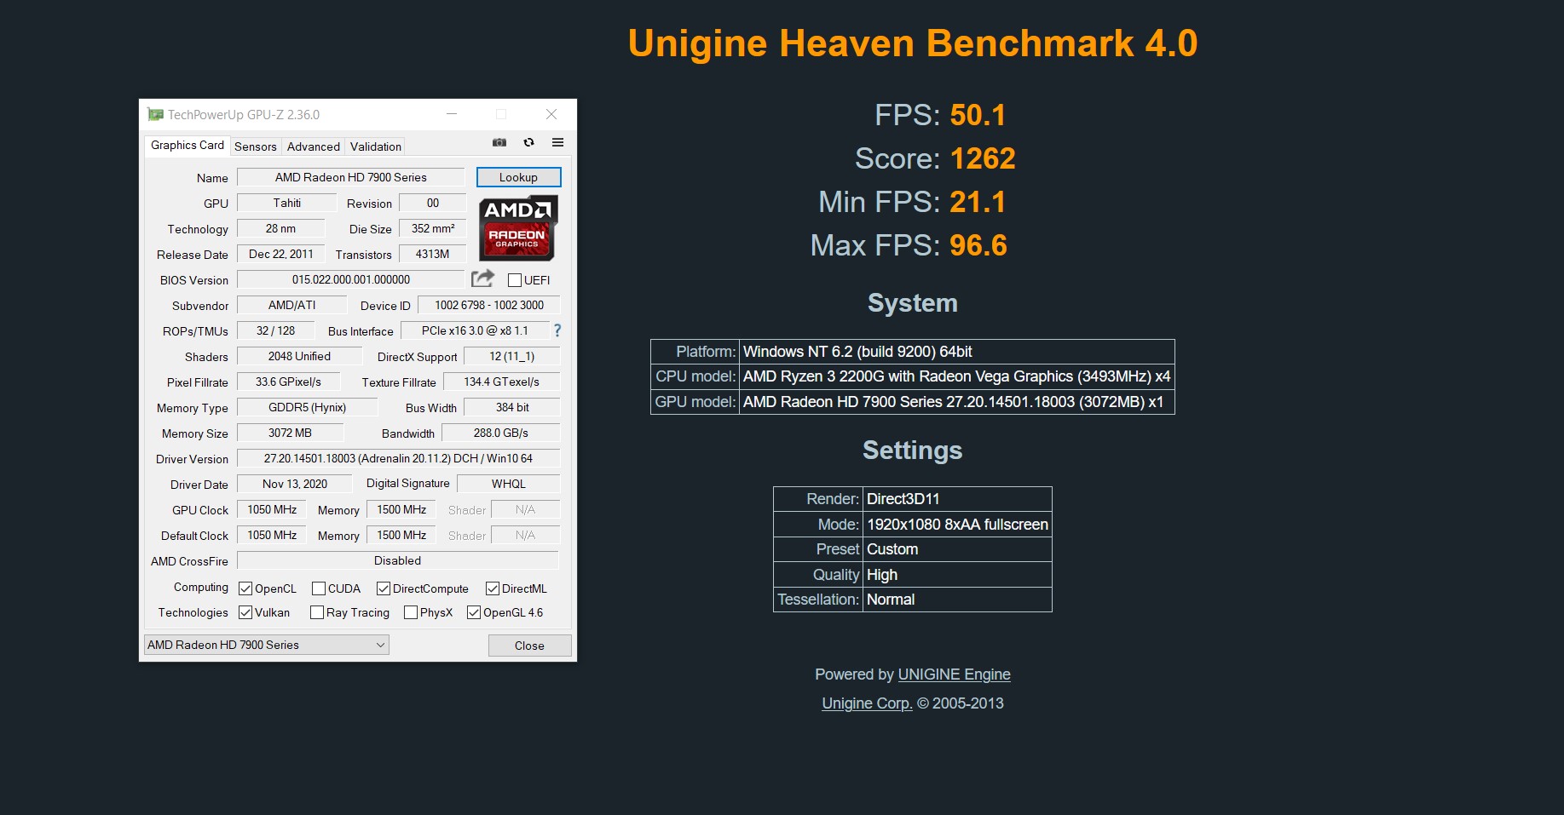Toggle the Vulkan checkbox
Screen dimensions: 1564x815
point(245,612)
